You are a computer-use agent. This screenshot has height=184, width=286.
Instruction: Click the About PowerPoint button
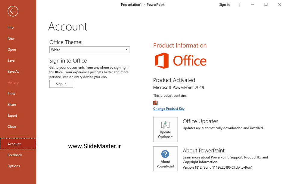(165, 159)
